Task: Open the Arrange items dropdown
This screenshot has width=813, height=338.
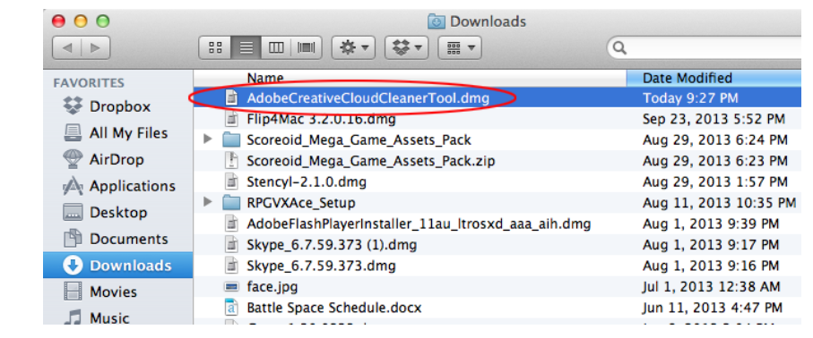Action: tap(460, 48)
